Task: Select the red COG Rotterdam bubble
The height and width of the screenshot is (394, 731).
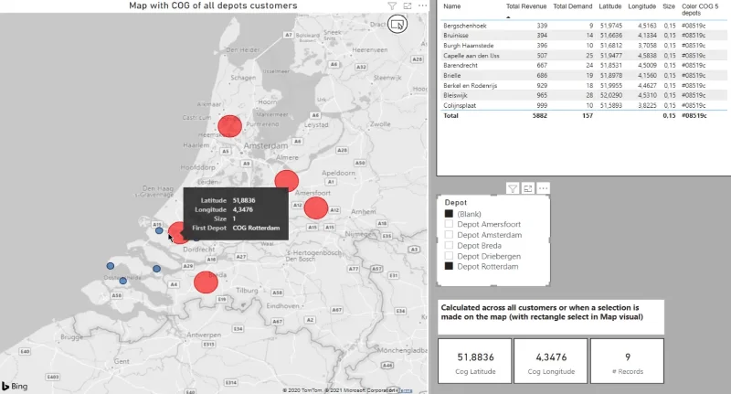Action: click(x=176, y=232)
